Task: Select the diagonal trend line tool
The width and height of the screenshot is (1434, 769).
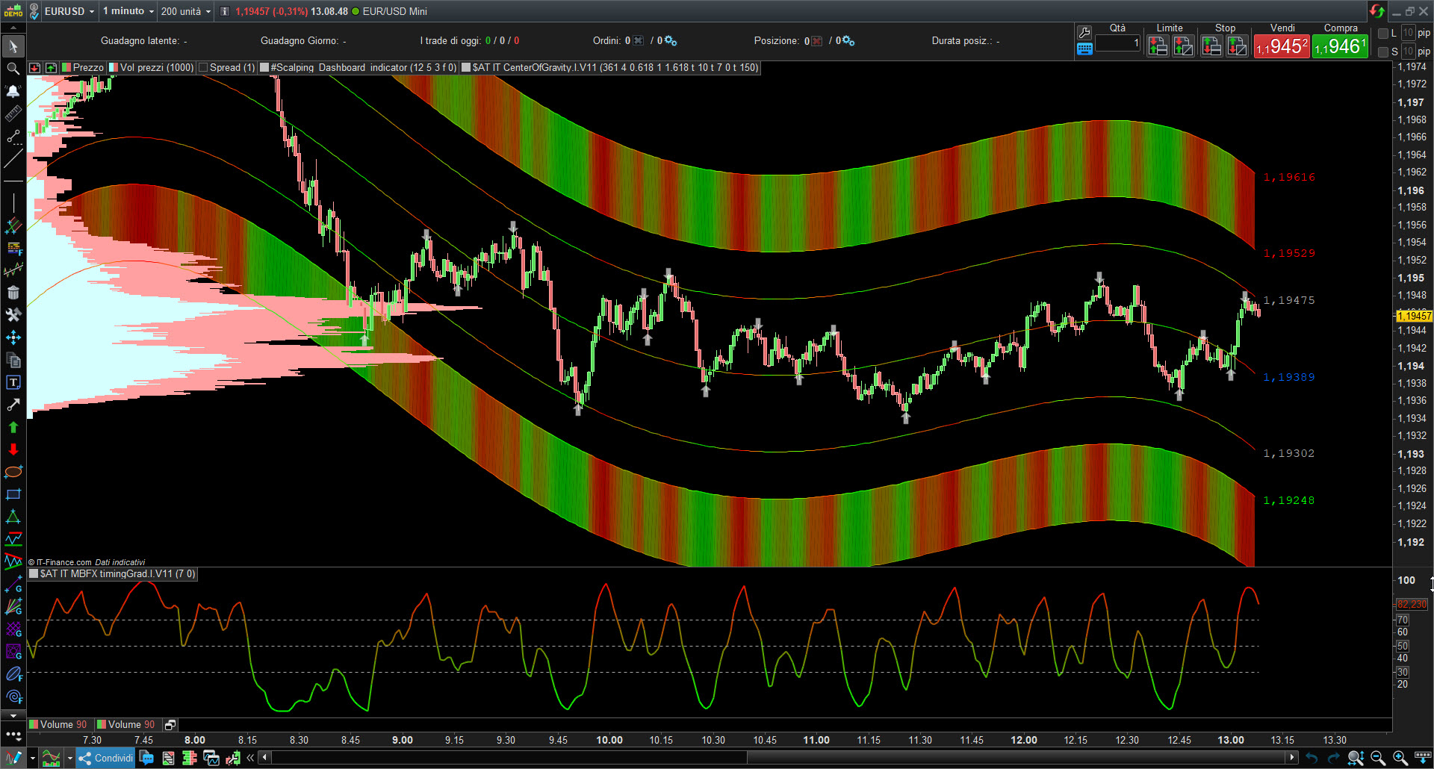Action: click(x=13, y=158)
